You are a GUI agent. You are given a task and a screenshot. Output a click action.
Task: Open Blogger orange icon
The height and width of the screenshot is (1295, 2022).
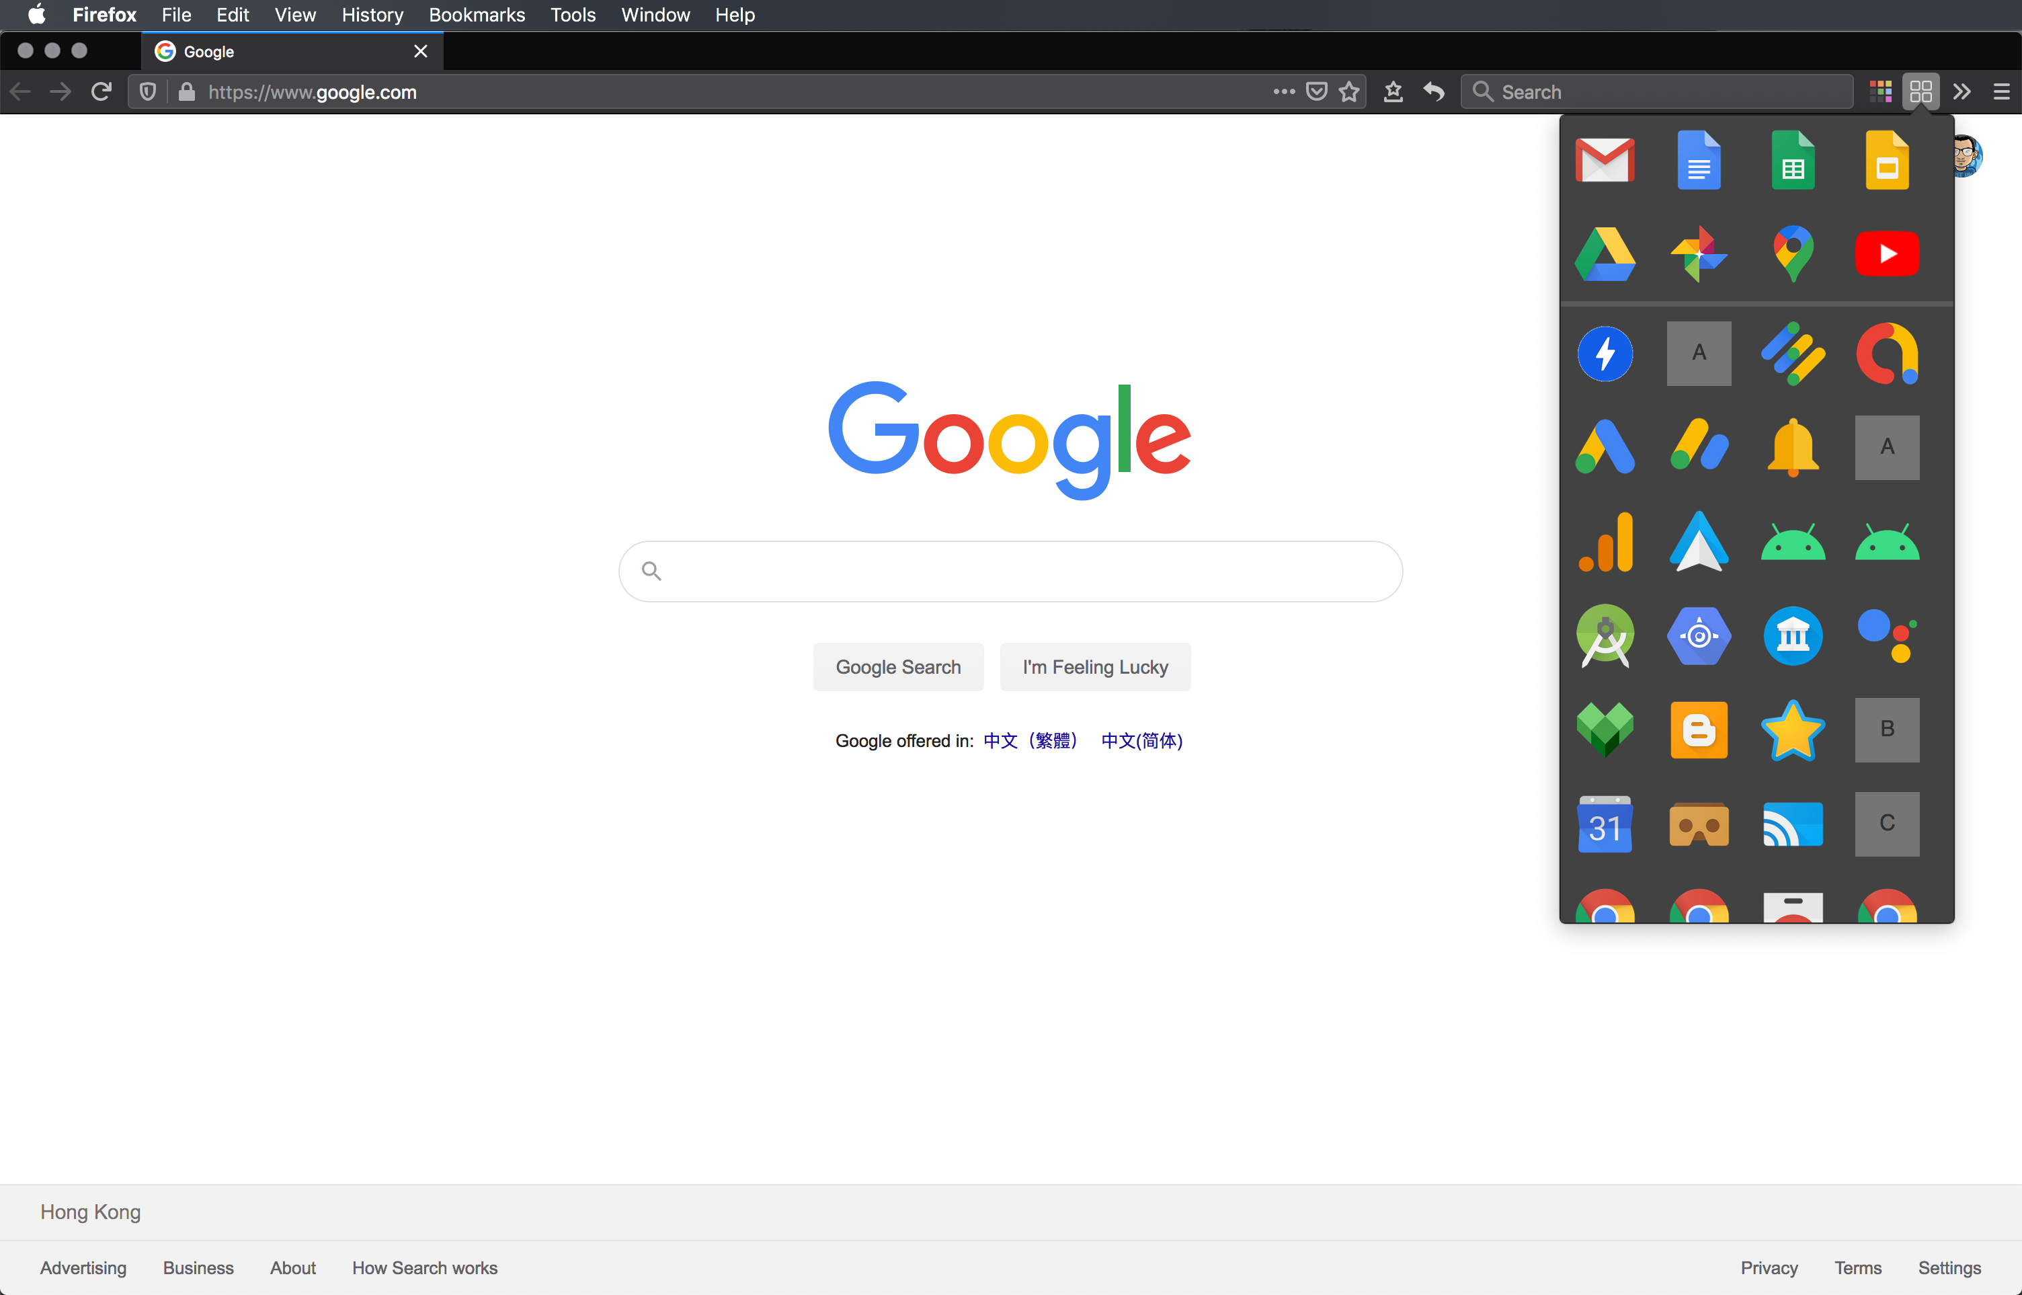(x=1698, y=730)
